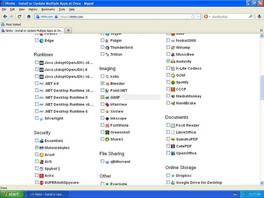
Task: Open the Downloads arrow button
Action: [x=259, y=16]
